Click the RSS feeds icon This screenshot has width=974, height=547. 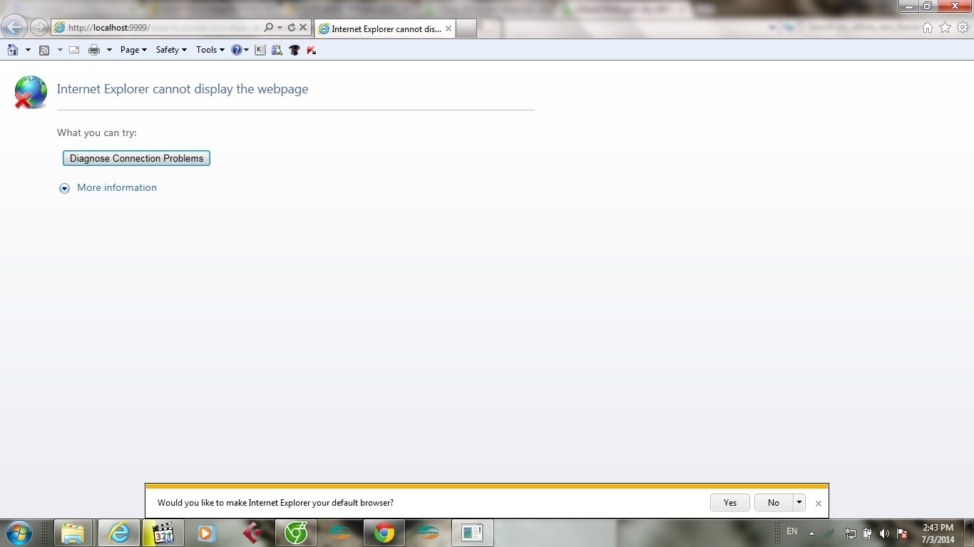[44, 50]
